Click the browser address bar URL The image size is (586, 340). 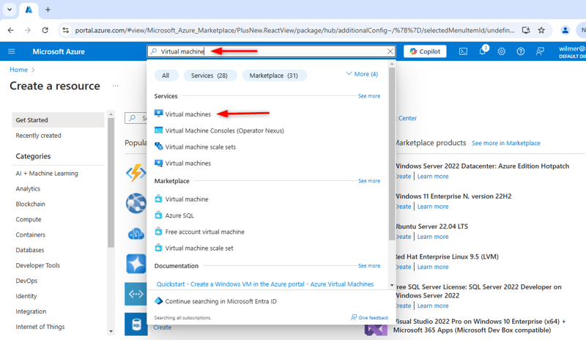pos(294,30)
